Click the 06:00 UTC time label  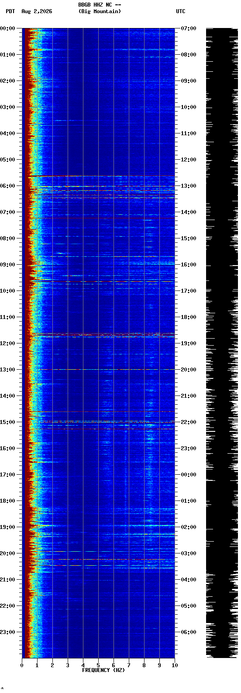pyautogui.click(x=189, y=632)
